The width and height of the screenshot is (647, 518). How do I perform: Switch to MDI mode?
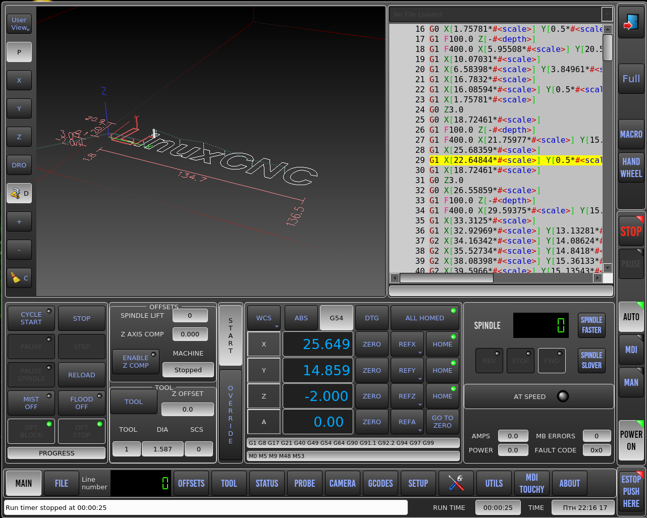pos(631,350)
